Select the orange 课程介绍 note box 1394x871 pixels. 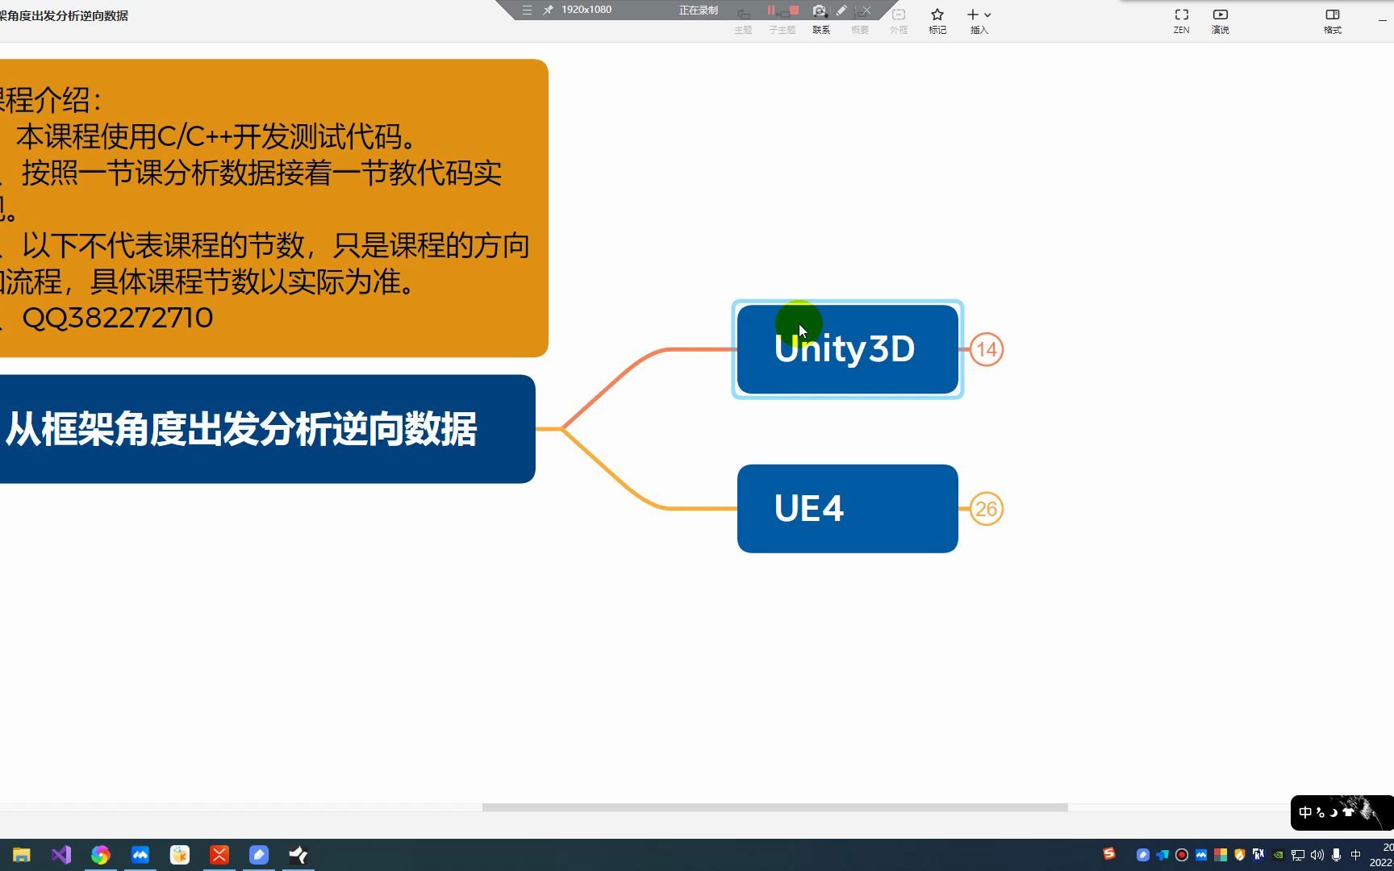coord(273,208)
